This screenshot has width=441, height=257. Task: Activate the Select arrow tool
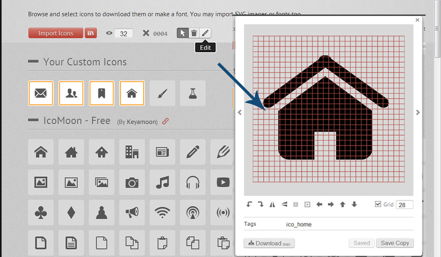tap(183, 33)
